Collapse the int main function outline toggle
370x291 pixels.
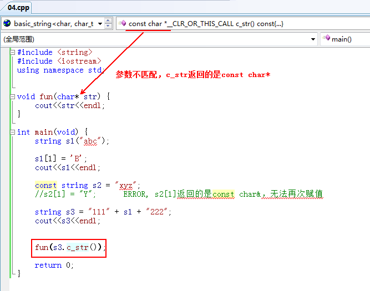[x=13, y=132]
